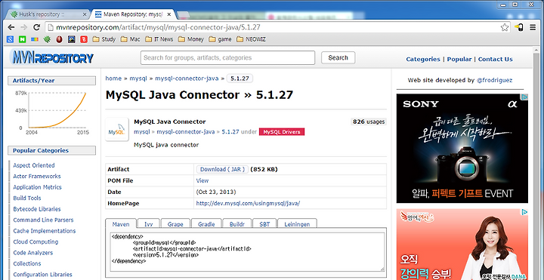Open the Actor Frameworks category

click(x=37, y=176)
